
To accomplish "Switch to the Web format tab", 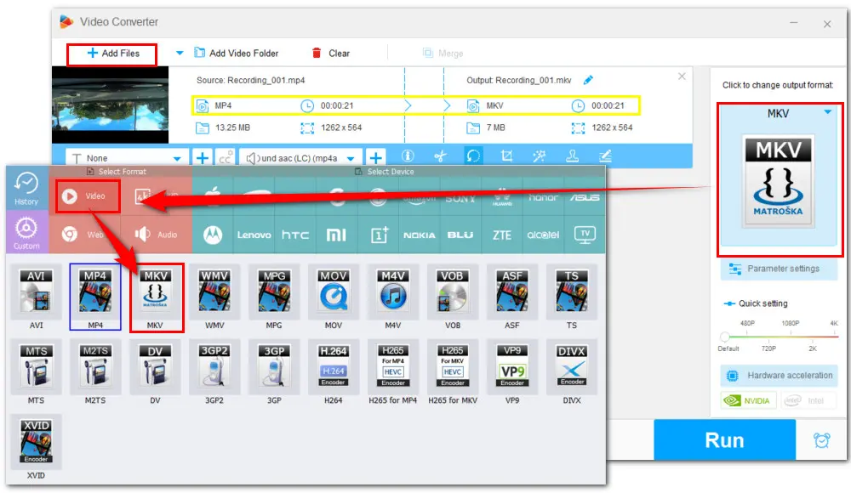I will click(84, 235).
